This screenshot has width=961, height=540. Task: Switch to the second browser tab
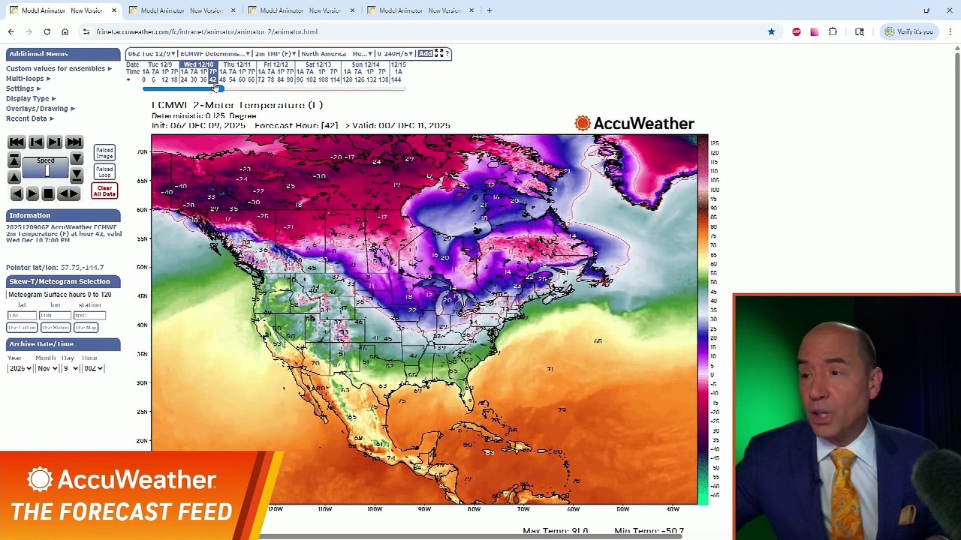[182, 10]
